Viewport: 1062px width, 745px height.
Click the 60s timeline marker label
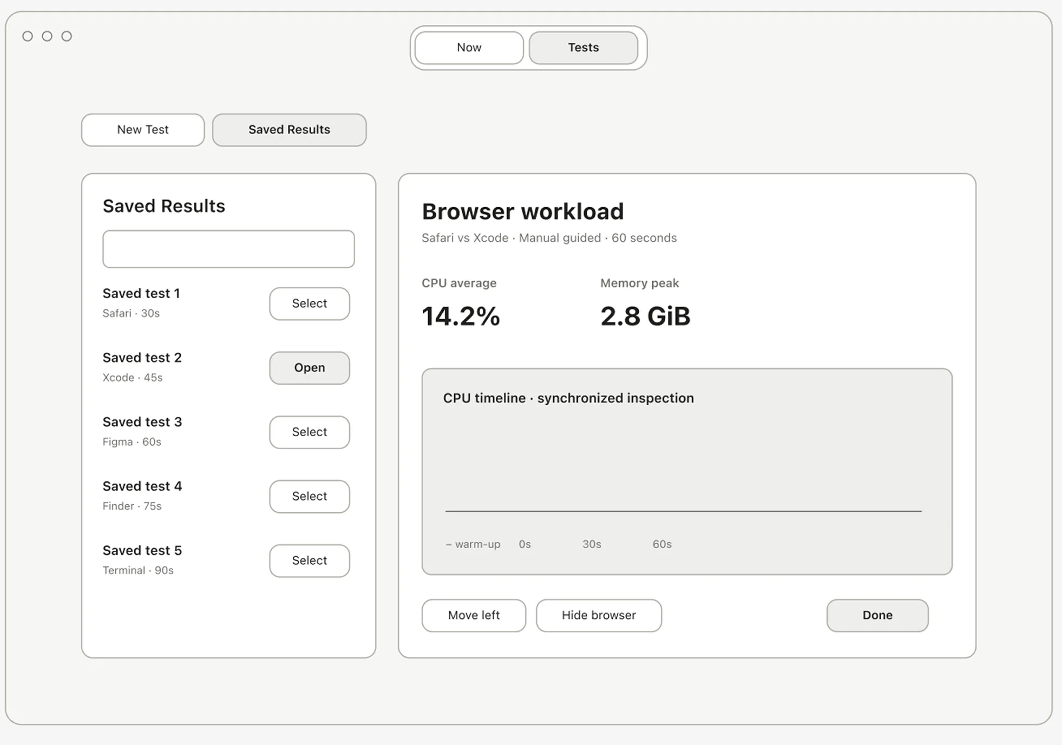662,544
